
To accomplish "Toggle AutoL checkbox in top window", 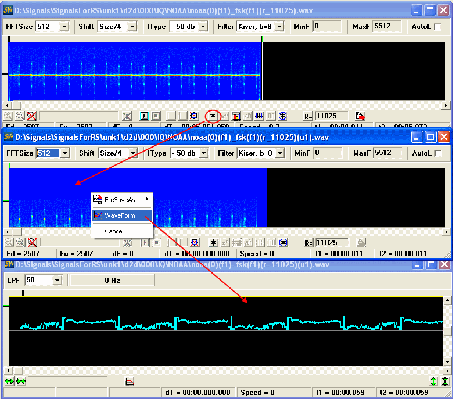I will (x=437, y=27).
